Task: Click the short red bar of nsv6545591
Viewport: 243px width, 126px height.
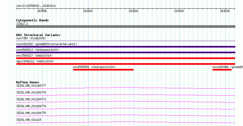Action: point(103,70)
